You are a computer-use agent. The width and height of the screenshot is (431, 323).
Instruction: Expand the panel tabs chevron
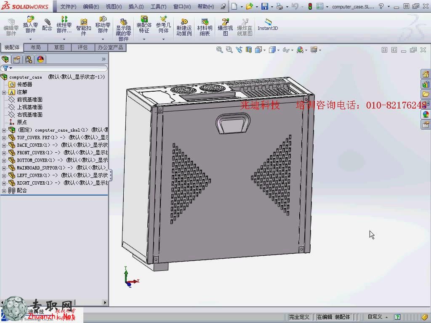pyautogui.click(x=104, y=59)
